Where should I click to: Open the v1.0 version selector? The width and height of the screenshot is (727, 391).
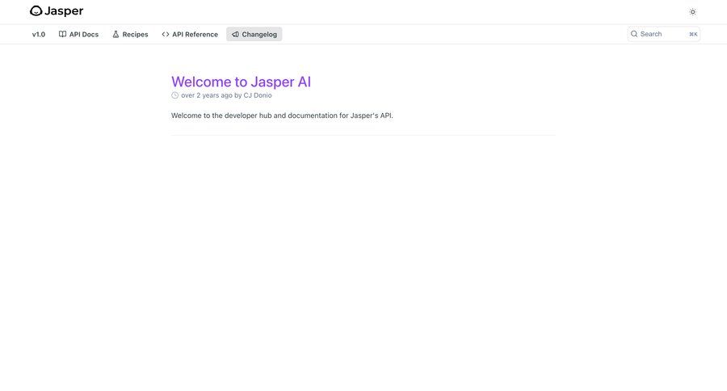(x=39, y=34)
